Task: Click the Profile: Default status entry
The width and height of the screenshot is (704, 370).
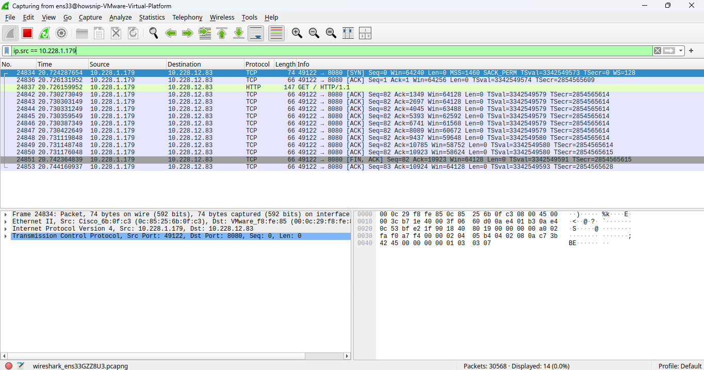Action: (680, 366)
